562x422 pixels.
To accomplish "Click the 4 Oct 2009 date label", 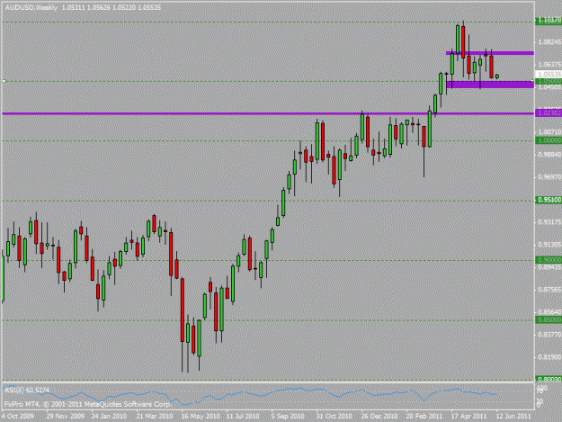I will [18, 416].
